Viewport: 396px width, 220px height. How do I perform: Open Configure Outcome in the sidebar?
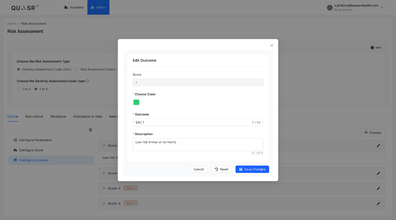click(51, 160)
